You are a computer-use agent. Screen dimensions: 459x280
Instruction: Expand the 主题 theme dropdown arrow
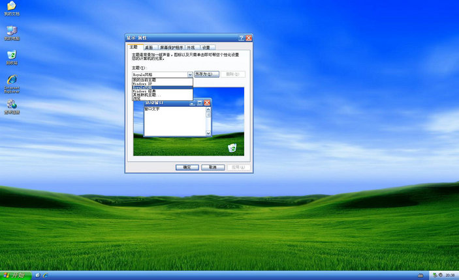pos(191,74)
